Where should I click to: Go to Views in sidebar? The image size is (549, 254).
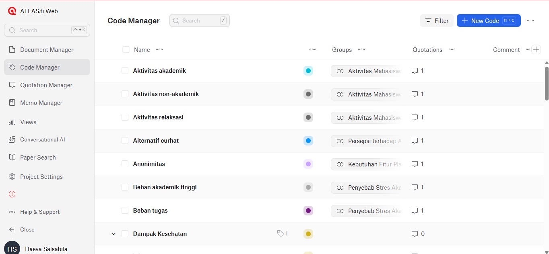tap(47, 122)
